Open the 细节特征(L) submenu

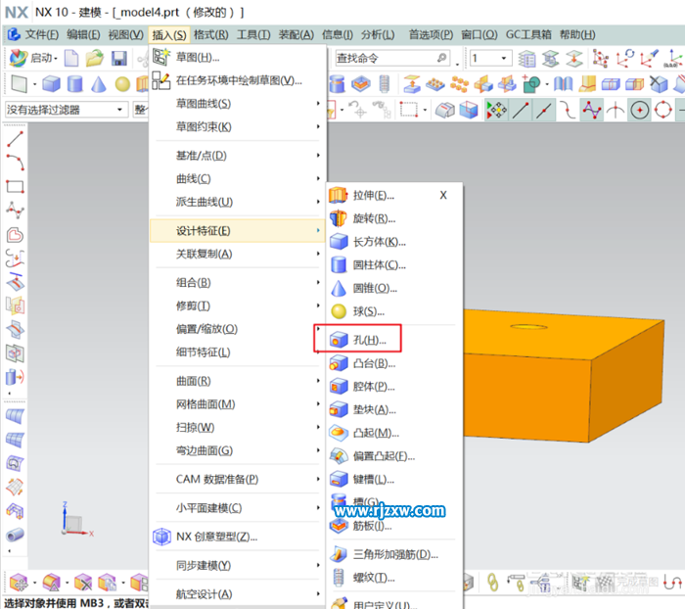point(238,352)
